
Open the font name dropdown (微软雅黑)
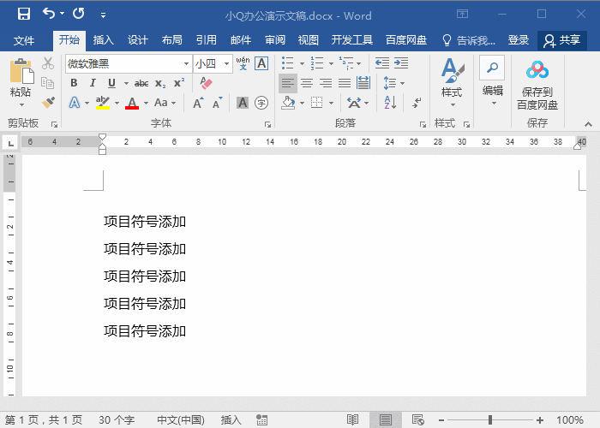[x=186, y=63]
